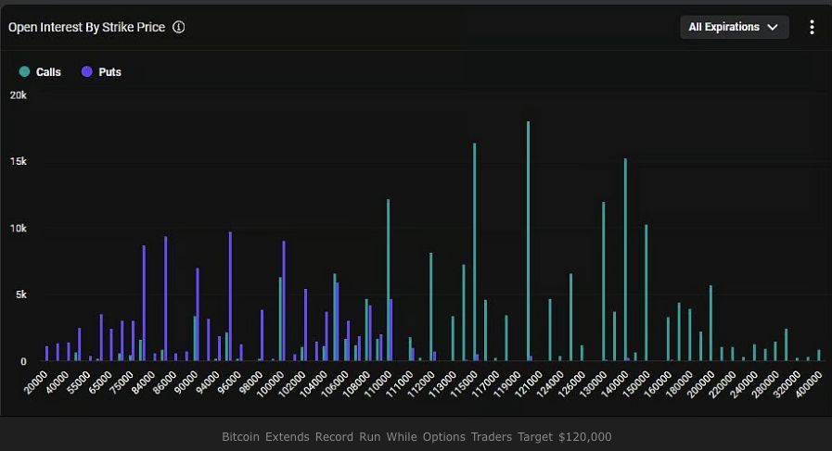Click the 100000 strike axis label
832x451 pixels.
[x=270, y=383]
